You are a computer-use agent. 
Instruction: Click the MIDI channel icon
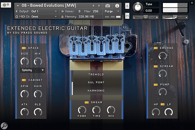[x=16, y=17]
